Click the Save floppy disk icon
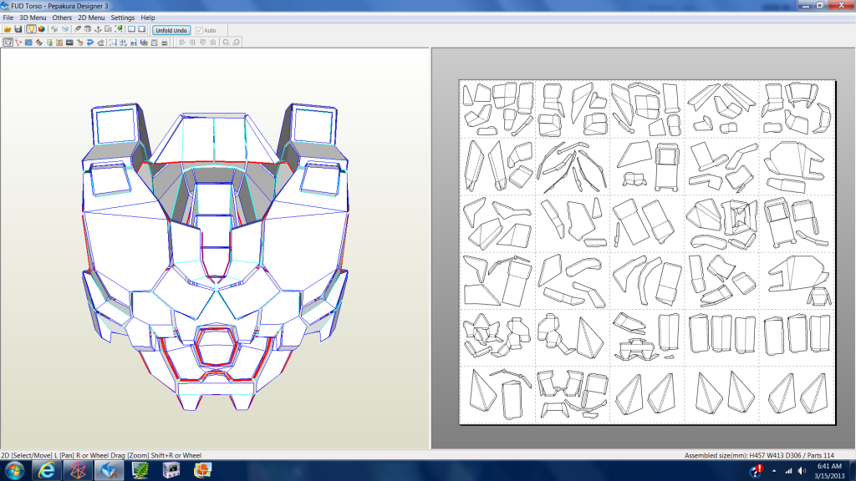 coord(18,29)
